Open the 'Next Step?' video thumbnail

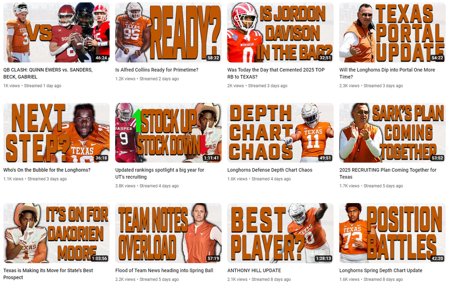(56, 133)
